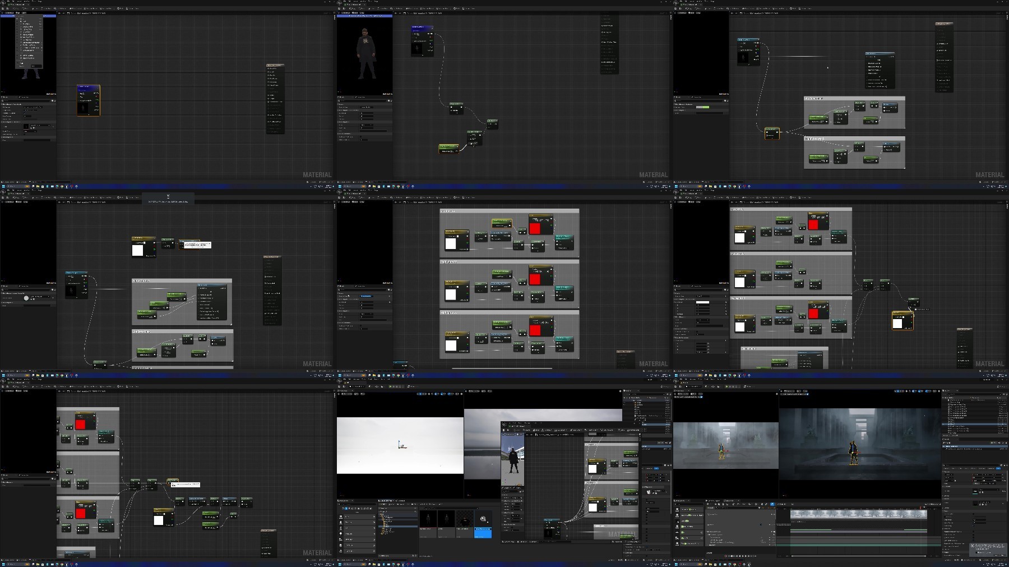The width and height of the screenshot is (1009, 567).
Task: Select the top red color node in center frame
Action: [540, 225]
